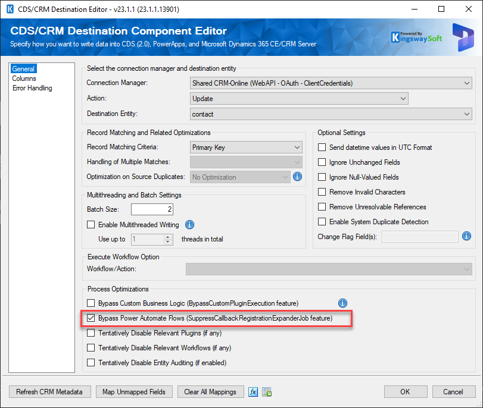This screenshot has width=483, height=408.
Task: Expand the Destination Entity dropdown
Action: [x=331, y=114]
